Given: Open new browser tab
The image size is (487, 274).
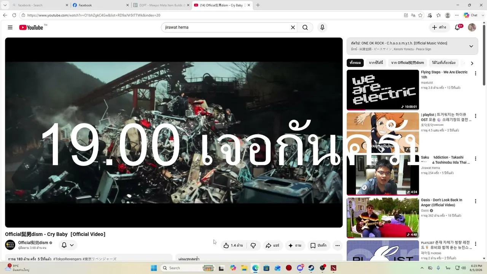Looking at the screenshot, I should [x=258, y=5].
